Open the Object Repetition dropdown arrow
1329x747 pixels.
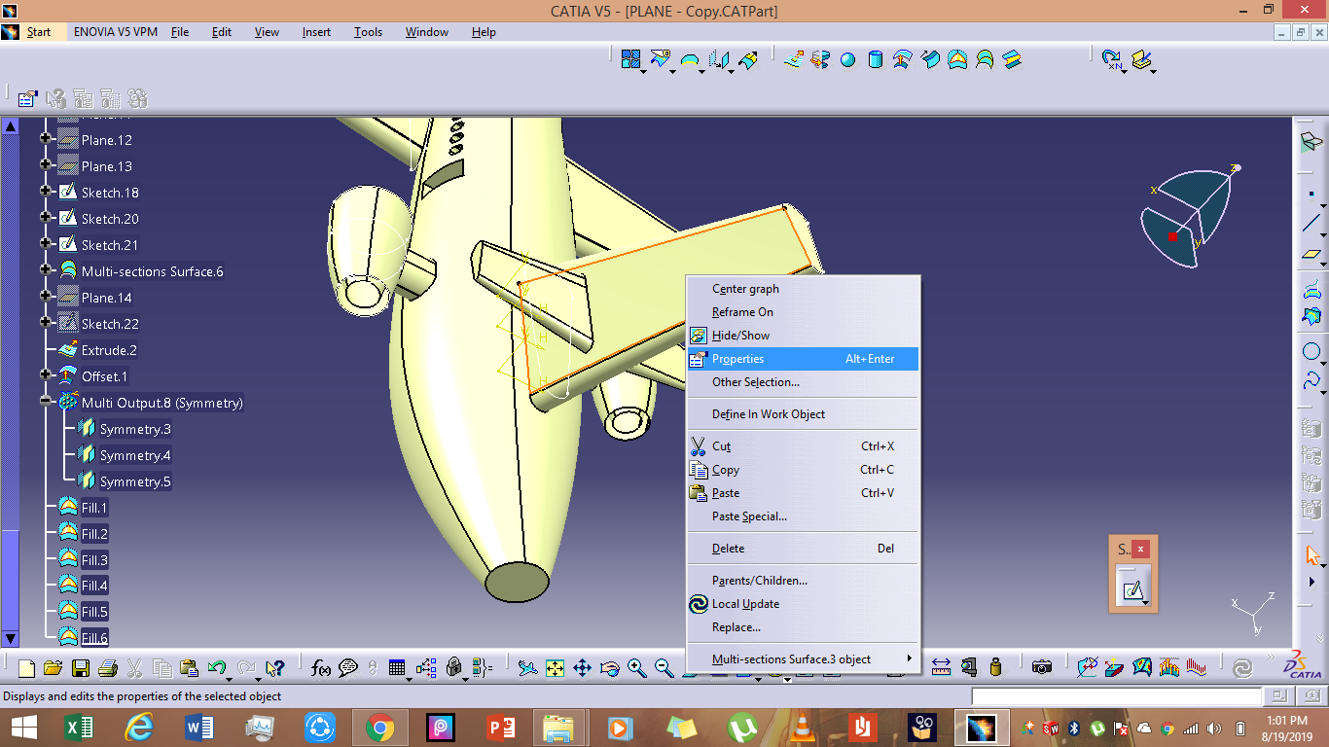click(x=1125, y=71)
